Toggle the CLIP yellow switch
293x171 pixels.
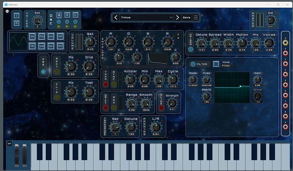[x=57, y=97]
